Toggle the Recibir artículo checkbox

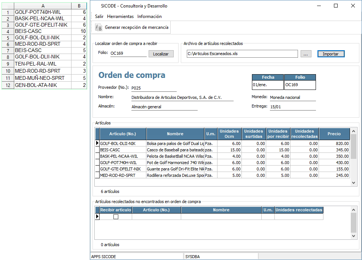click(x=116, y=217)
